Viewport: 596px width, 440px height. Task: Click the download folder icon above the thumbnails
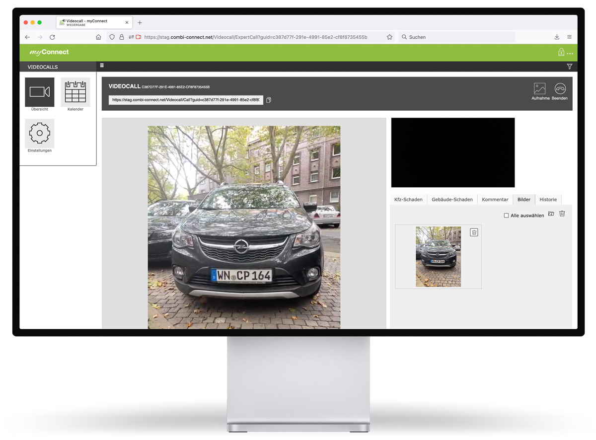tap(551, 214)
